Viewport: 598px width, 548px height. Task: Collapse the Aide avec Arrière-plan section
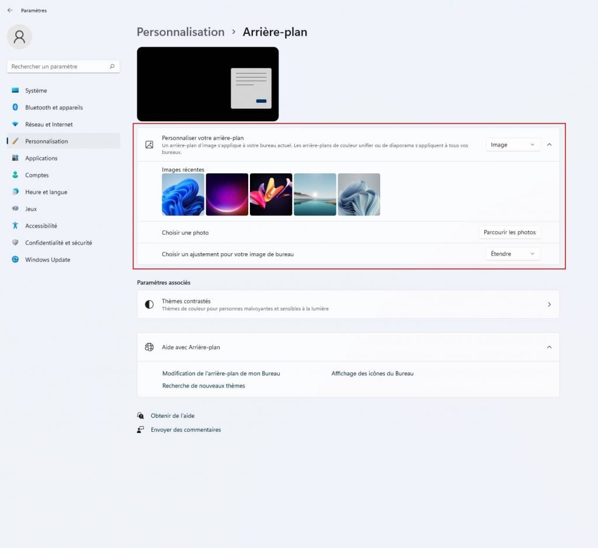pos(549,347)
